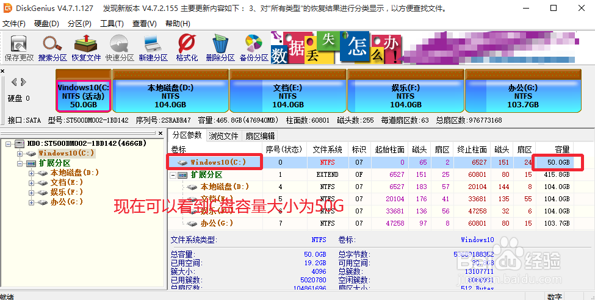Select the 娱乐(F:) partition block in disk map
595x300 pixels.
coord(406,91)
